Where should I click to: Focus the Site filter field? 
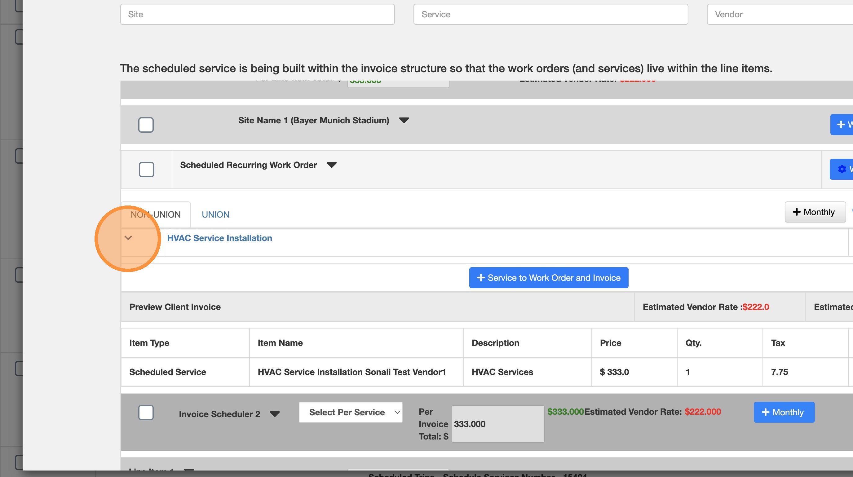257,14
